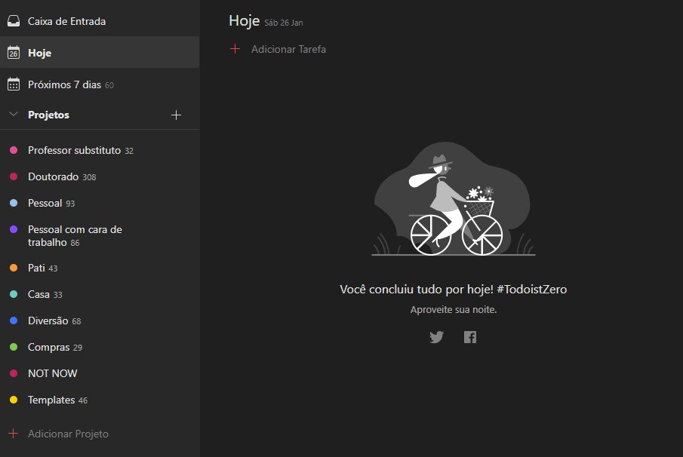Click the purple dot of Pessoal com cara de trabalho
This screenshot has height=457, width=683.
[14, 229]
